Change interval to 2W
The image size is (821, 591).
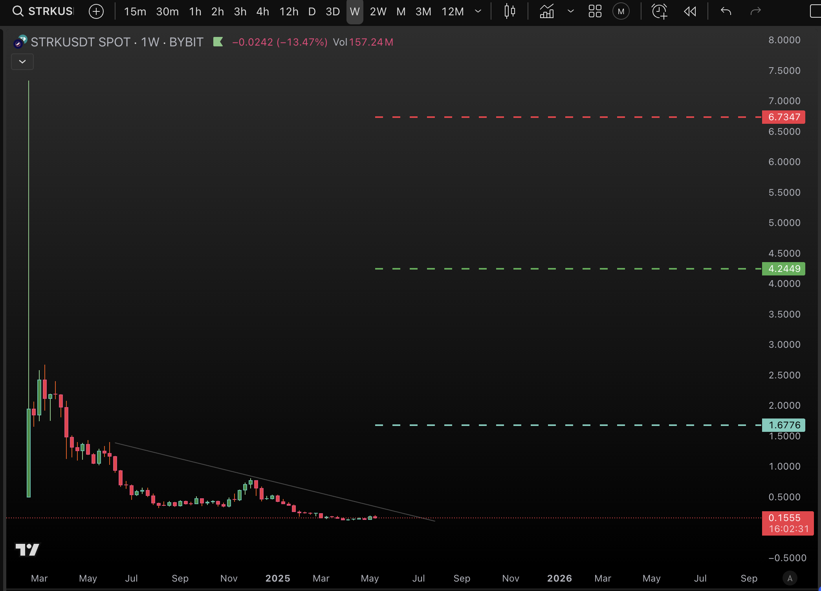pyautogui.click(x=378, y=11)
